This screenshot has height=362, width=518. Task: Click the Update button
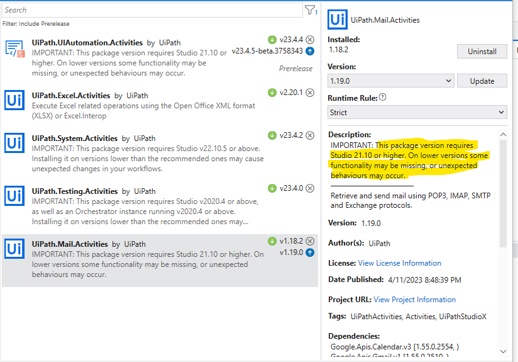pos(482,81)
